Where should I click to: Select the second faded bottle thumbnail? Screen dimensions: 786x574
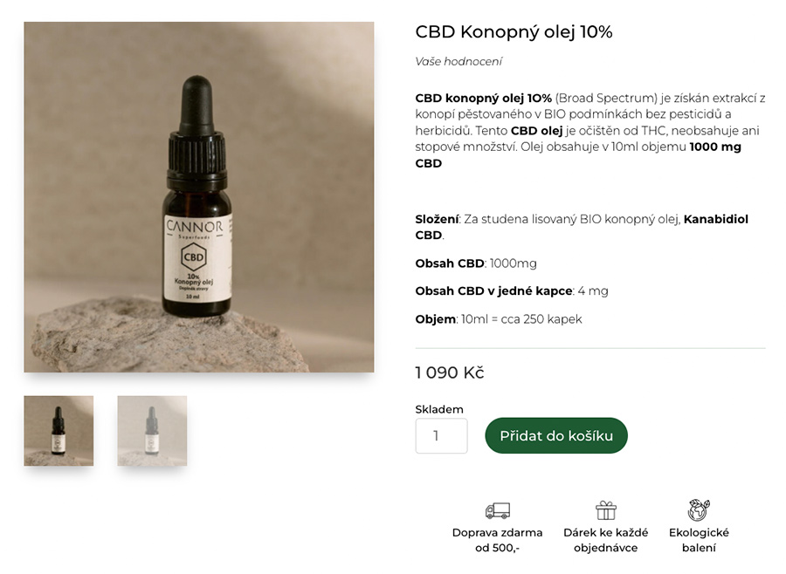152,431
